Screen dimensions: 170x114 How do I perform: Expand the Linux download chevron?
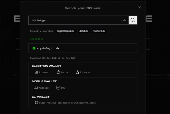point(89,72)
